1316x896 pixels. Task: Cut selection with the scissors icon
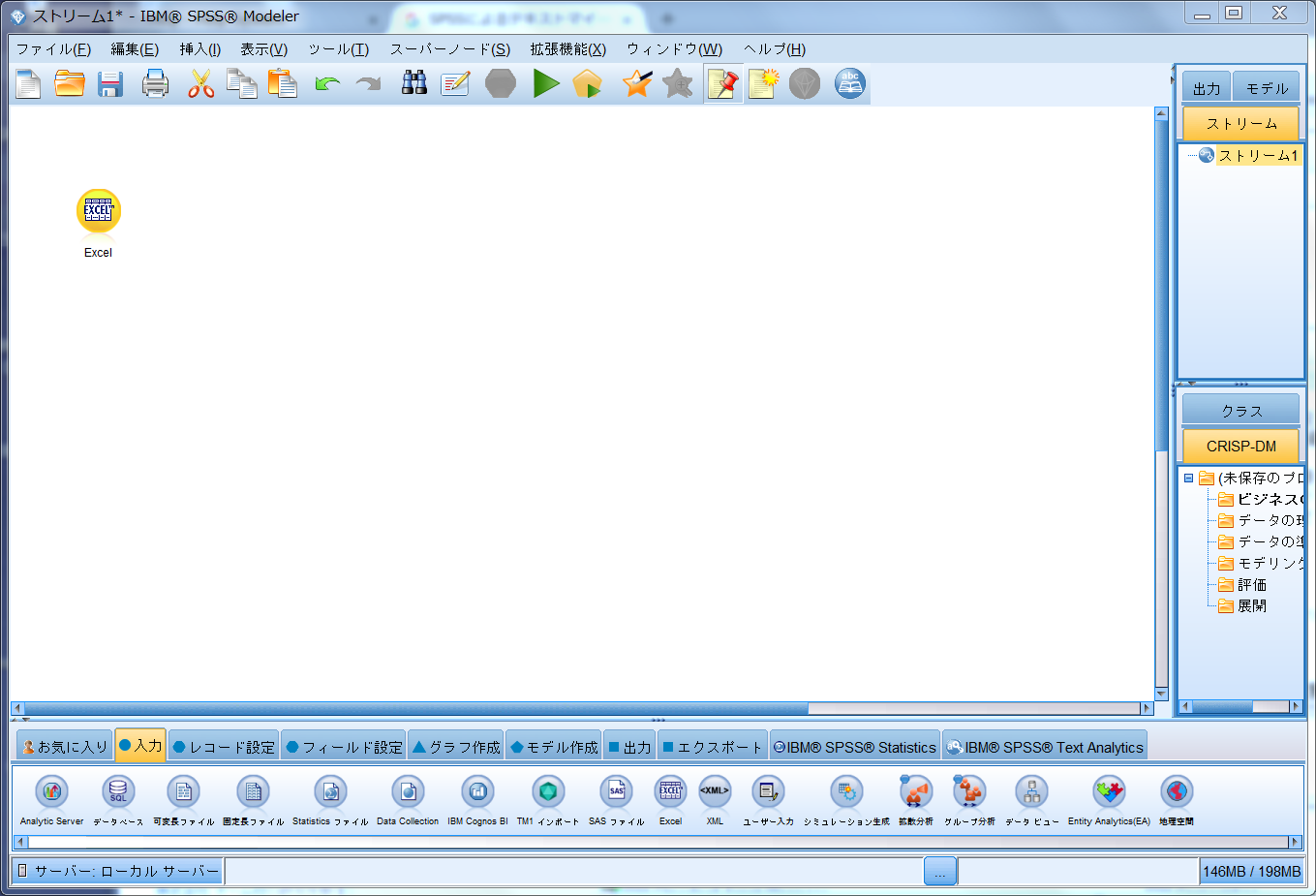tap(200, 84)
